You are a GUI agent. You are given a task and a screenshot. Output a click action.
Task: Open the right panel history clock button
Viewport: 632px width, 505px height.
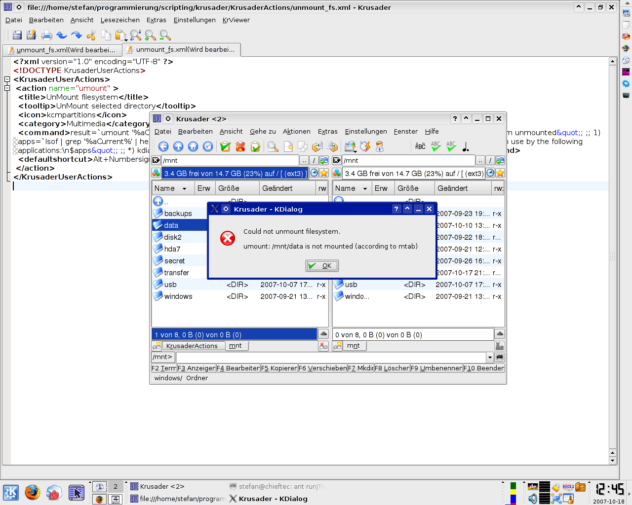pos(490,173)
